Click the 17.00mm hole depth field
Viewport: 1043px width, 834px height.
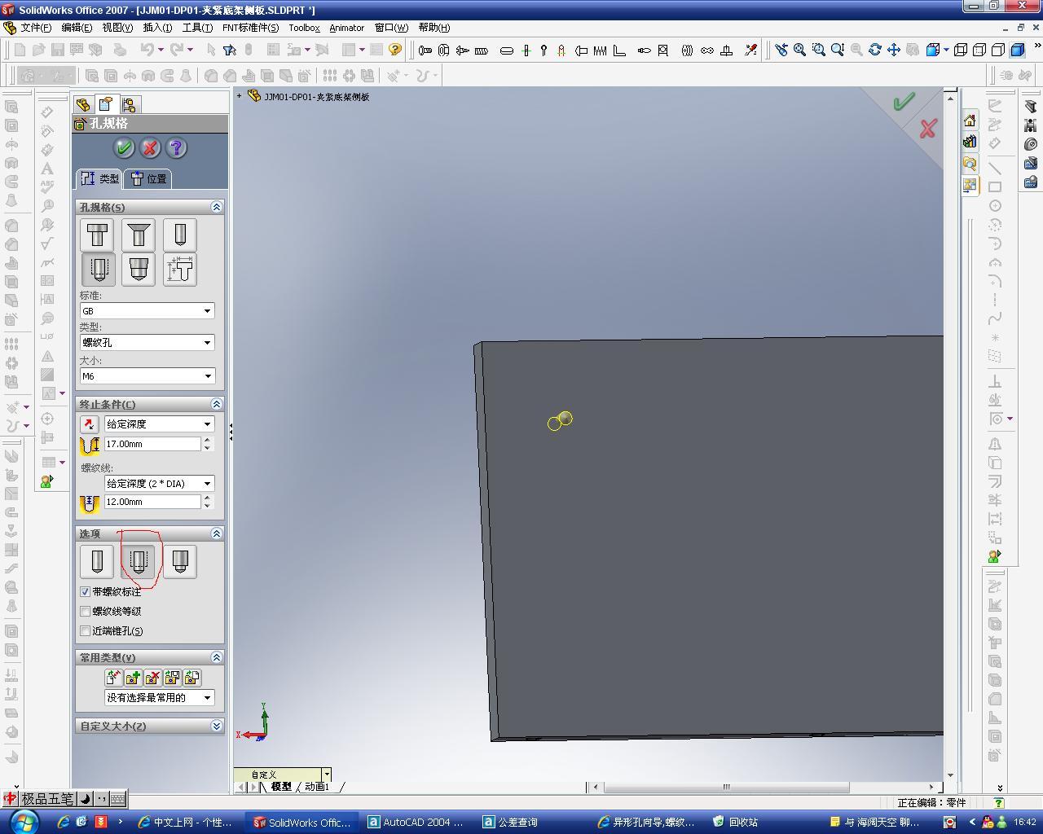pyautogui.click(x=152, y=444)
